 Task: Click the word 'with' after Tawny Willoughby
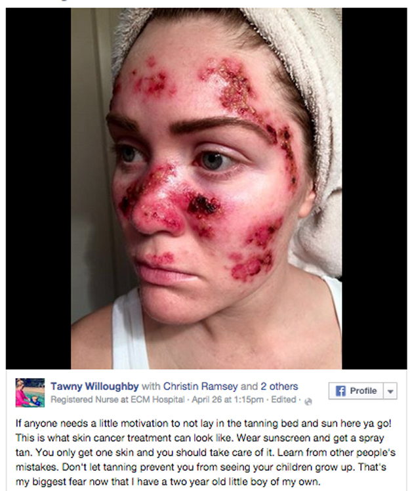[x=151, y=387]
